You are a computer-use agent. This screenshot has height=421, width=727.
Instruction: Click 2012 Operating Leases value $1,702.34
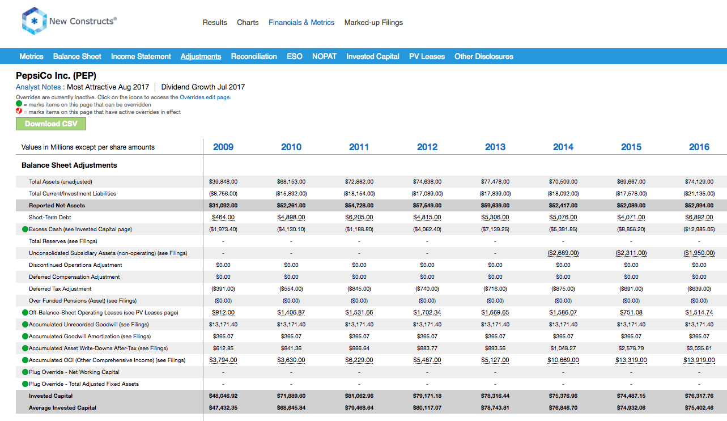[427, 313]
